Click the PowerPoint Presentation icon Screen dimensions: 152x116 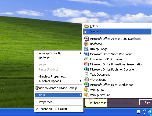pos(86,64)
